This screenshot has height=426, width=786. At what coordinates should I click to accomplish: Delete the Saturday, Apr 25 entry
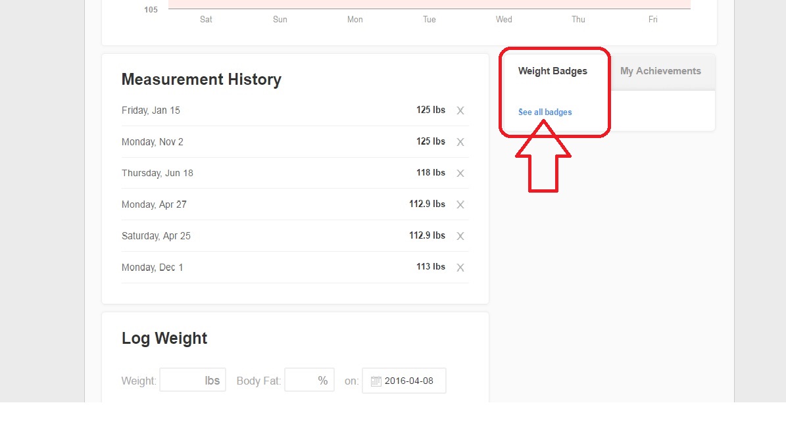point(460,236)
